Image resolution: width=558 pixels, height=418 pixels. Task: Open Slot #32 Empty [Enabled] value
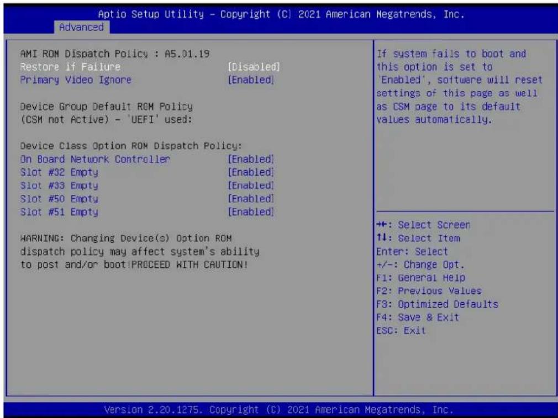click(x=251, y=172)
